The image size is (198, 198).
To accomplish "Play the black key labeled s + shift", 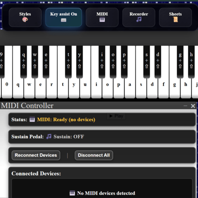I will pos(147,62).
